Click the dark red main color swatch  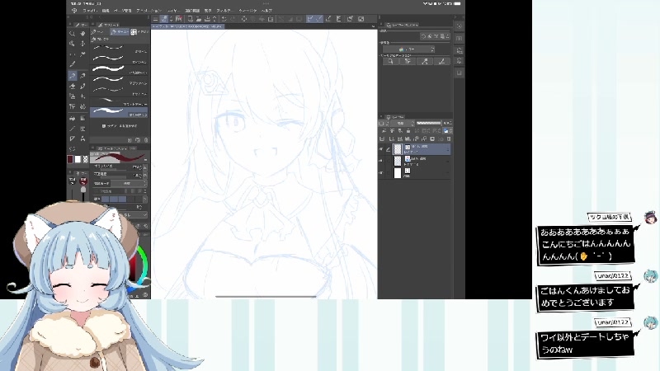(x=72, y=158)
